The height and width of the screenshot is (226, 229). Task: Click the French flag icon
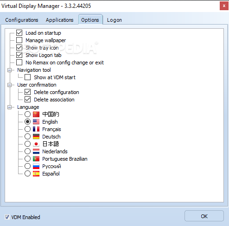click(x=36, y=129)
